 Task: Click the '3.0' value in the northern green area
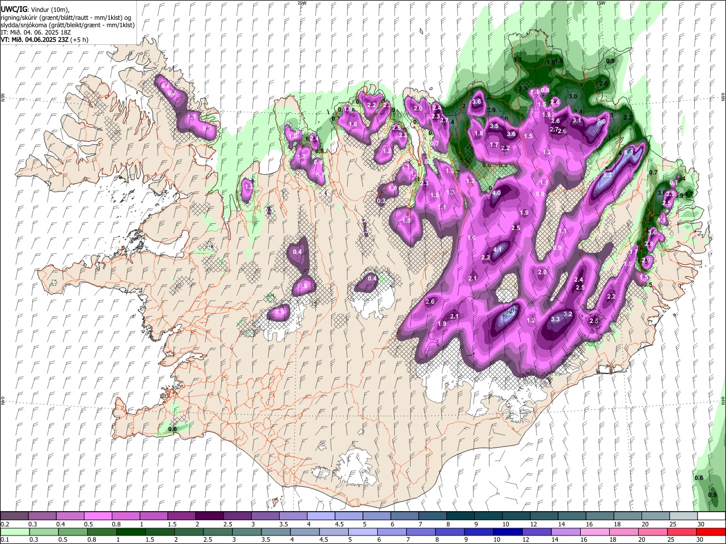pyautogui.click(x=573, y=97)
